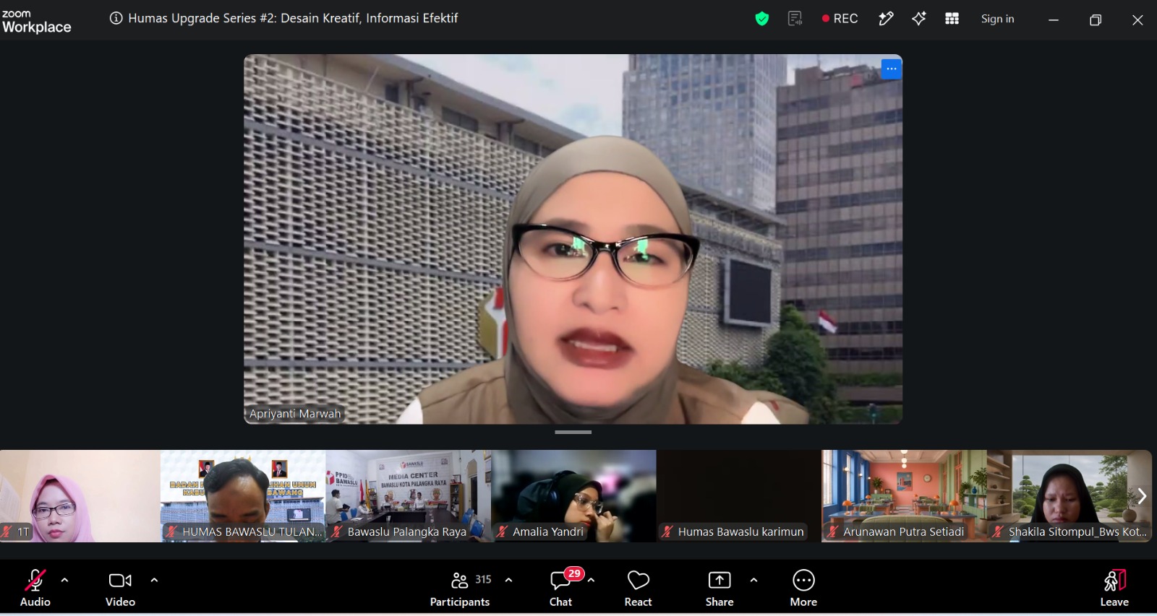Select Amalia Yandri's video thumbnail
The image size is (1157, 616).
[574, 496]
